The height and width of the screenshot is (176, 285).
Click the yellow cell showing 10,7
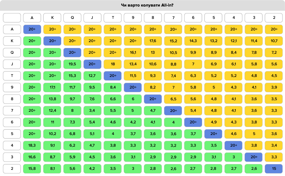(274, 41)
